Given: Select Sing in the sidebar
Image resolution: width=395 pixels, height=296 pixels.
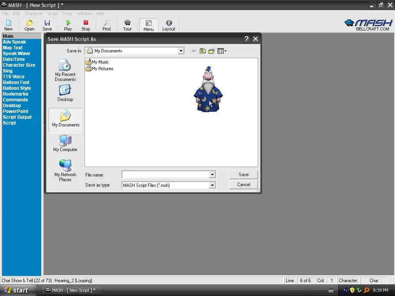Looking at the screenshot, I should tap(8, 71).
